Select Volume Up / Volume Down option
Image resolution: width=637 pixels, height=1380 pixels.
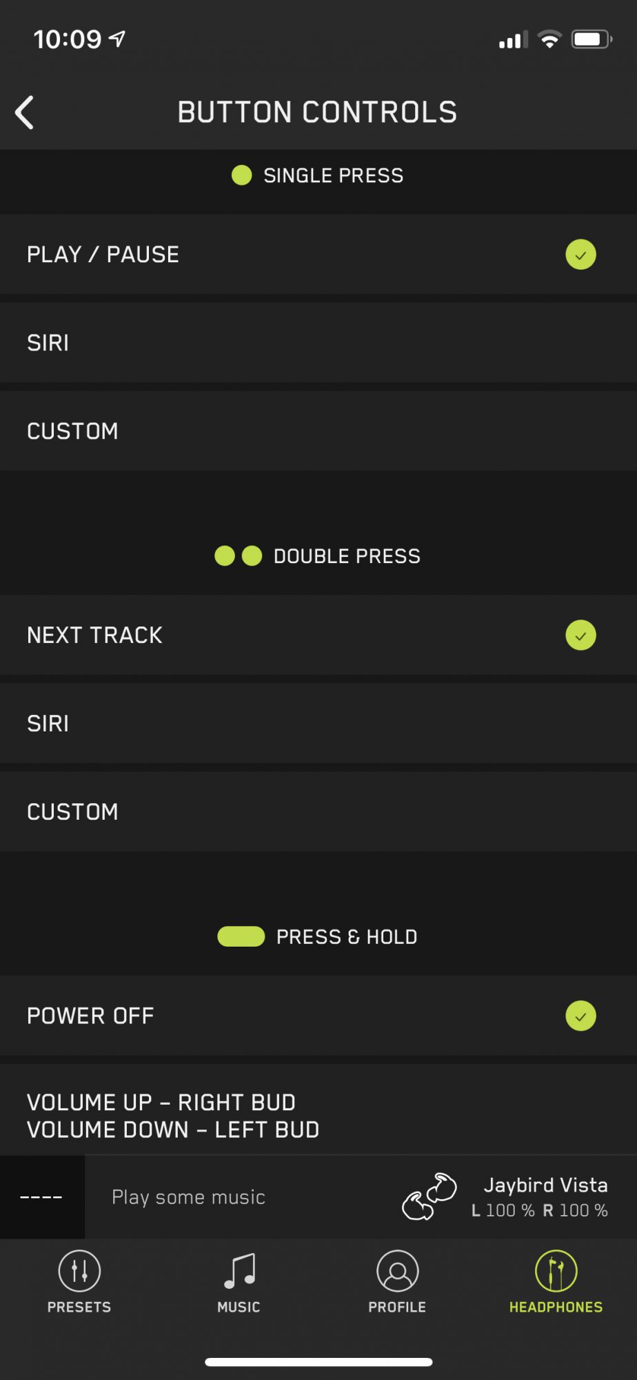[x=318, y=1110]
